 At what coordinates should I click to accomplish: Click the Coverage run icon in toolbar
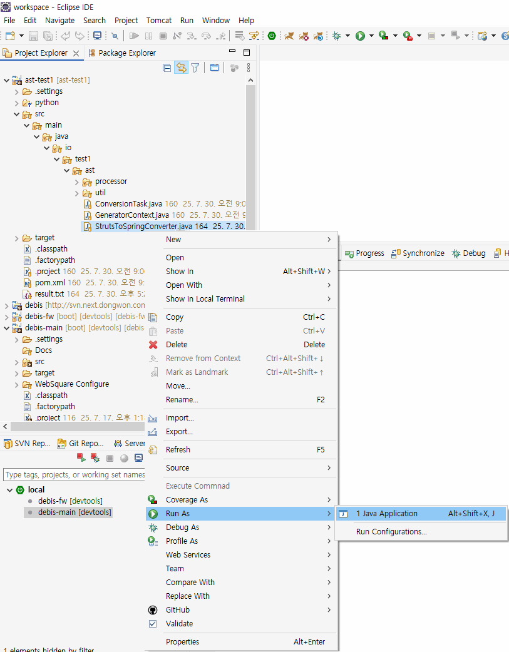tap(384, 36)
